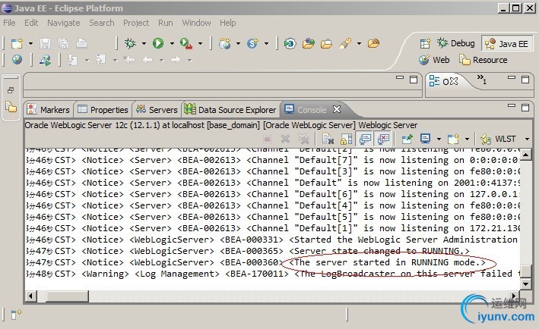Click the Open Type folder icon
The width and height of the screenshot is (539, 329).
click(309, 43)
